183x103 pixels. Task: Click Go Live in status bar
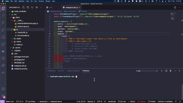(x=122, y=101)
